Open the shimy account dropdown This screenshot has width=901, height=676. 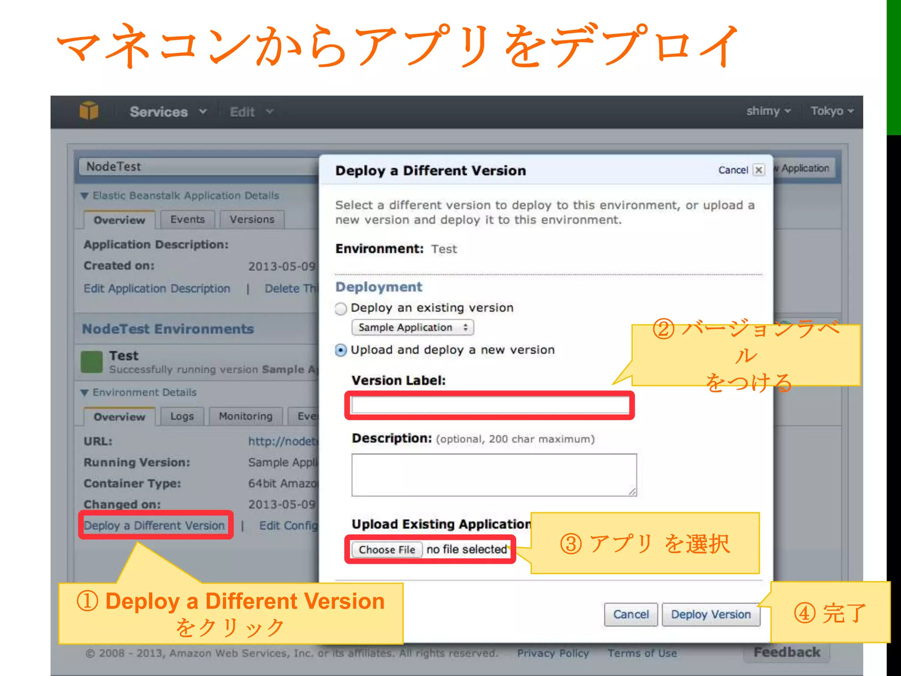click(x=769, y=111)
